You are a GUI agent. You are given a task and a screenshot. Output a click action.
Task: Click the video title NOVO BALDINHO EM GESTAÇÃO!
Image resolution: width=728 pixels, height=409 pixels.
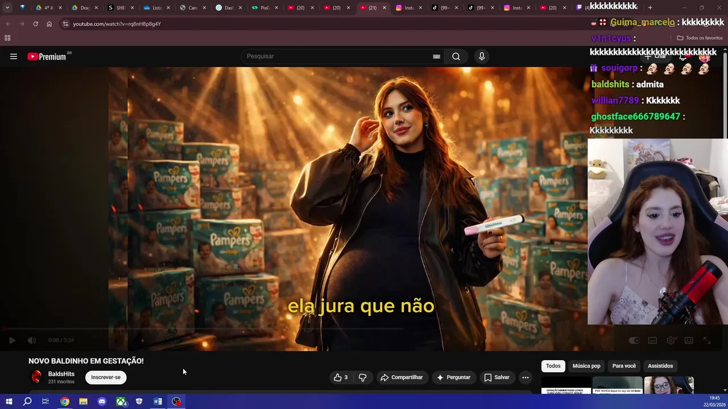(x=86, y=361)
